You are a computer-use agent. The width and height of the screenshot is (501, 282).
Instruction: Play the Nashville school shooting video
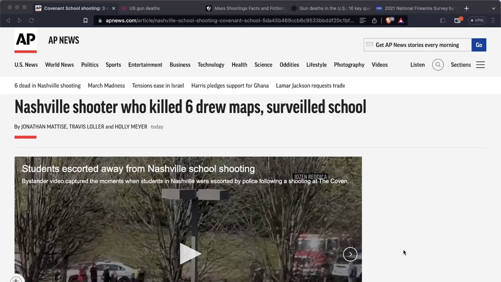tap(189, 254)
